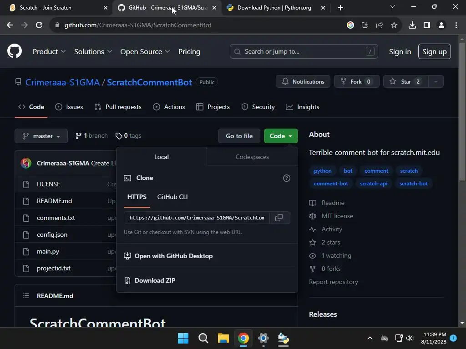Open the star lists dropdown arrow
Image resolution: width=466 pixels, height=349 pixels.
point(436,82)
